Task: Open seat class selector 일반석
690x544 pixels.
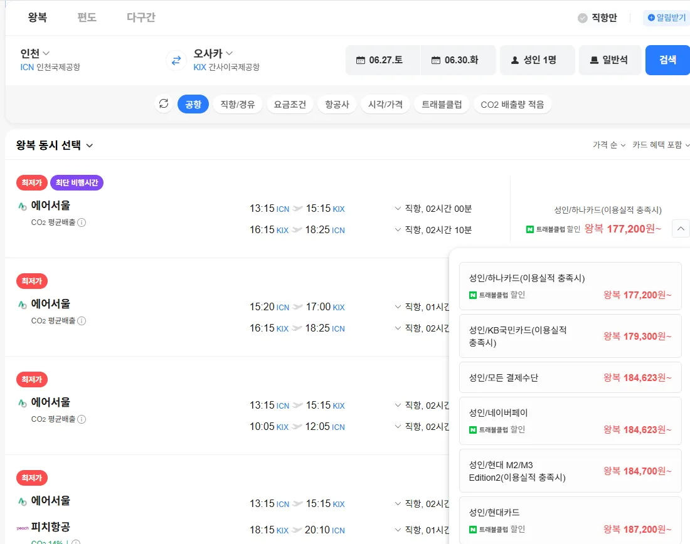Action: tap(610, 60)
